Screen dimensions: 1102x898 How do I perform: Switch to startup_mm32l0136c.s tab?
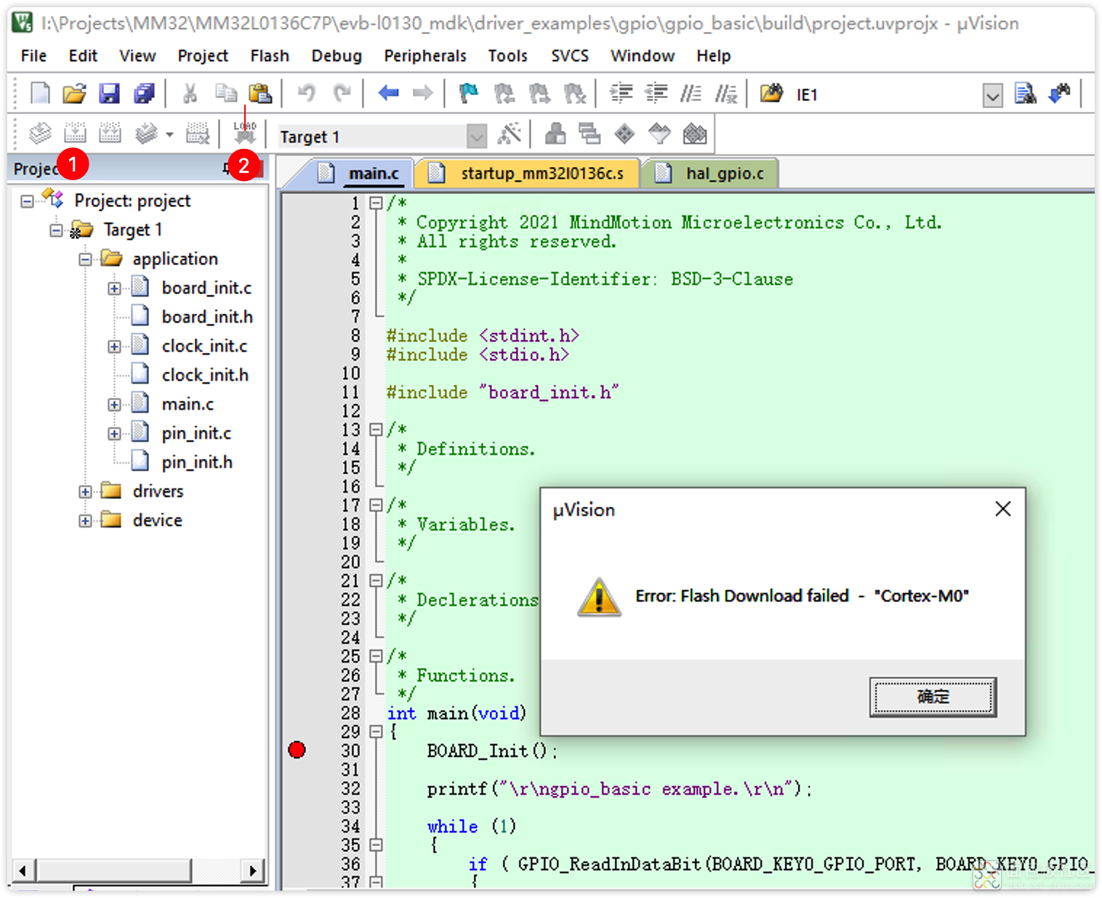coord(528,174)
